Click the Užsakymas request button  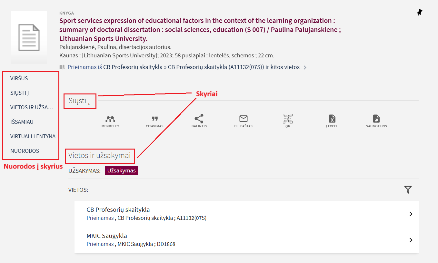tap(121, 170)
